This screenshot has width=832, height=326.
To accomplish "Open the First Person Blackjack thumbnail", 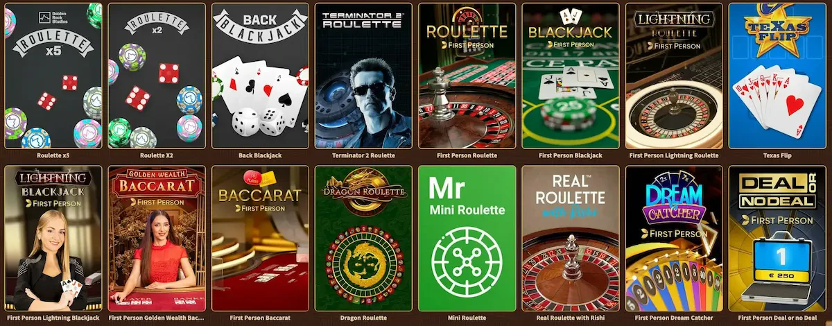I will (x=571, y=76).
